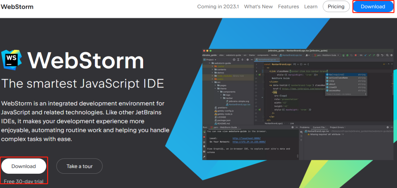
Task: Expand the pages folder
Action: [x=215, y=85]
